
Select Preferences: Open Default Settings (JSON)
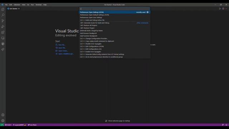[x=114, y=15]
